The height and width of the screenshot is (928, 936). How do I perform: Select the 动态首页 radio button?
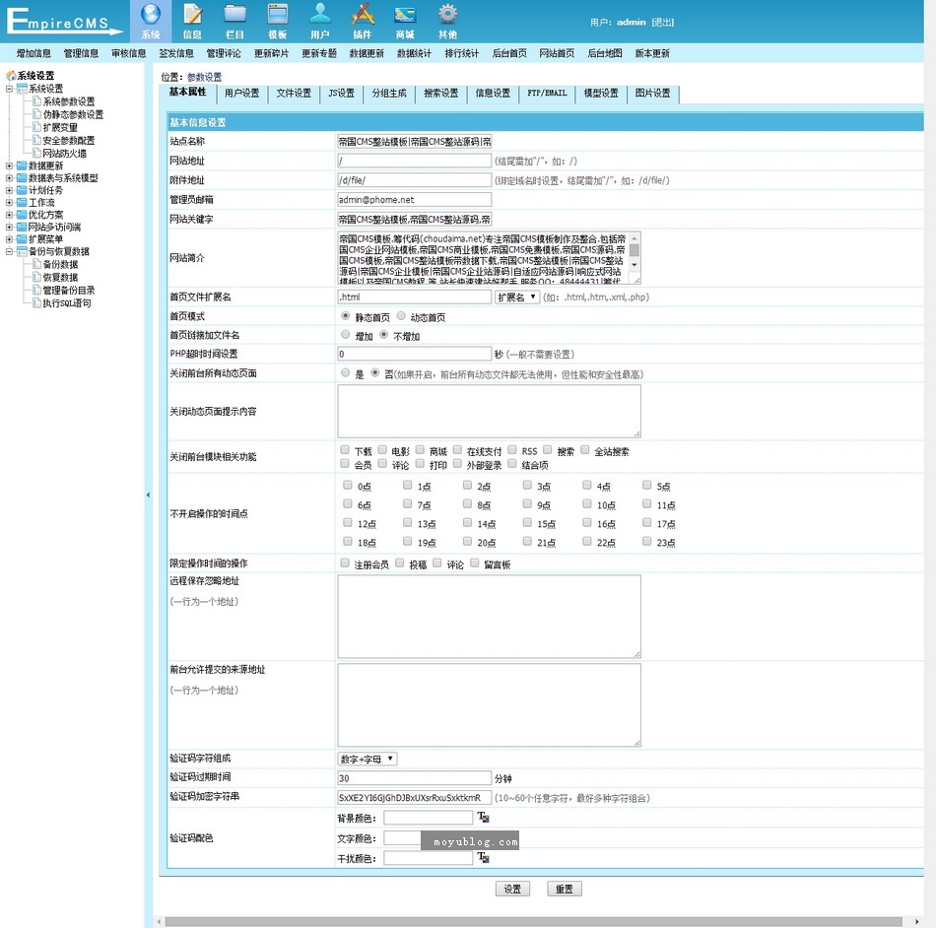click(401, 315)
